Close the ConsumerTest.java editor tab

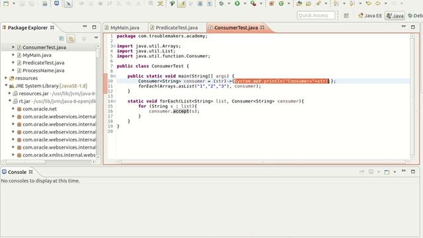(x=262, y=28)
